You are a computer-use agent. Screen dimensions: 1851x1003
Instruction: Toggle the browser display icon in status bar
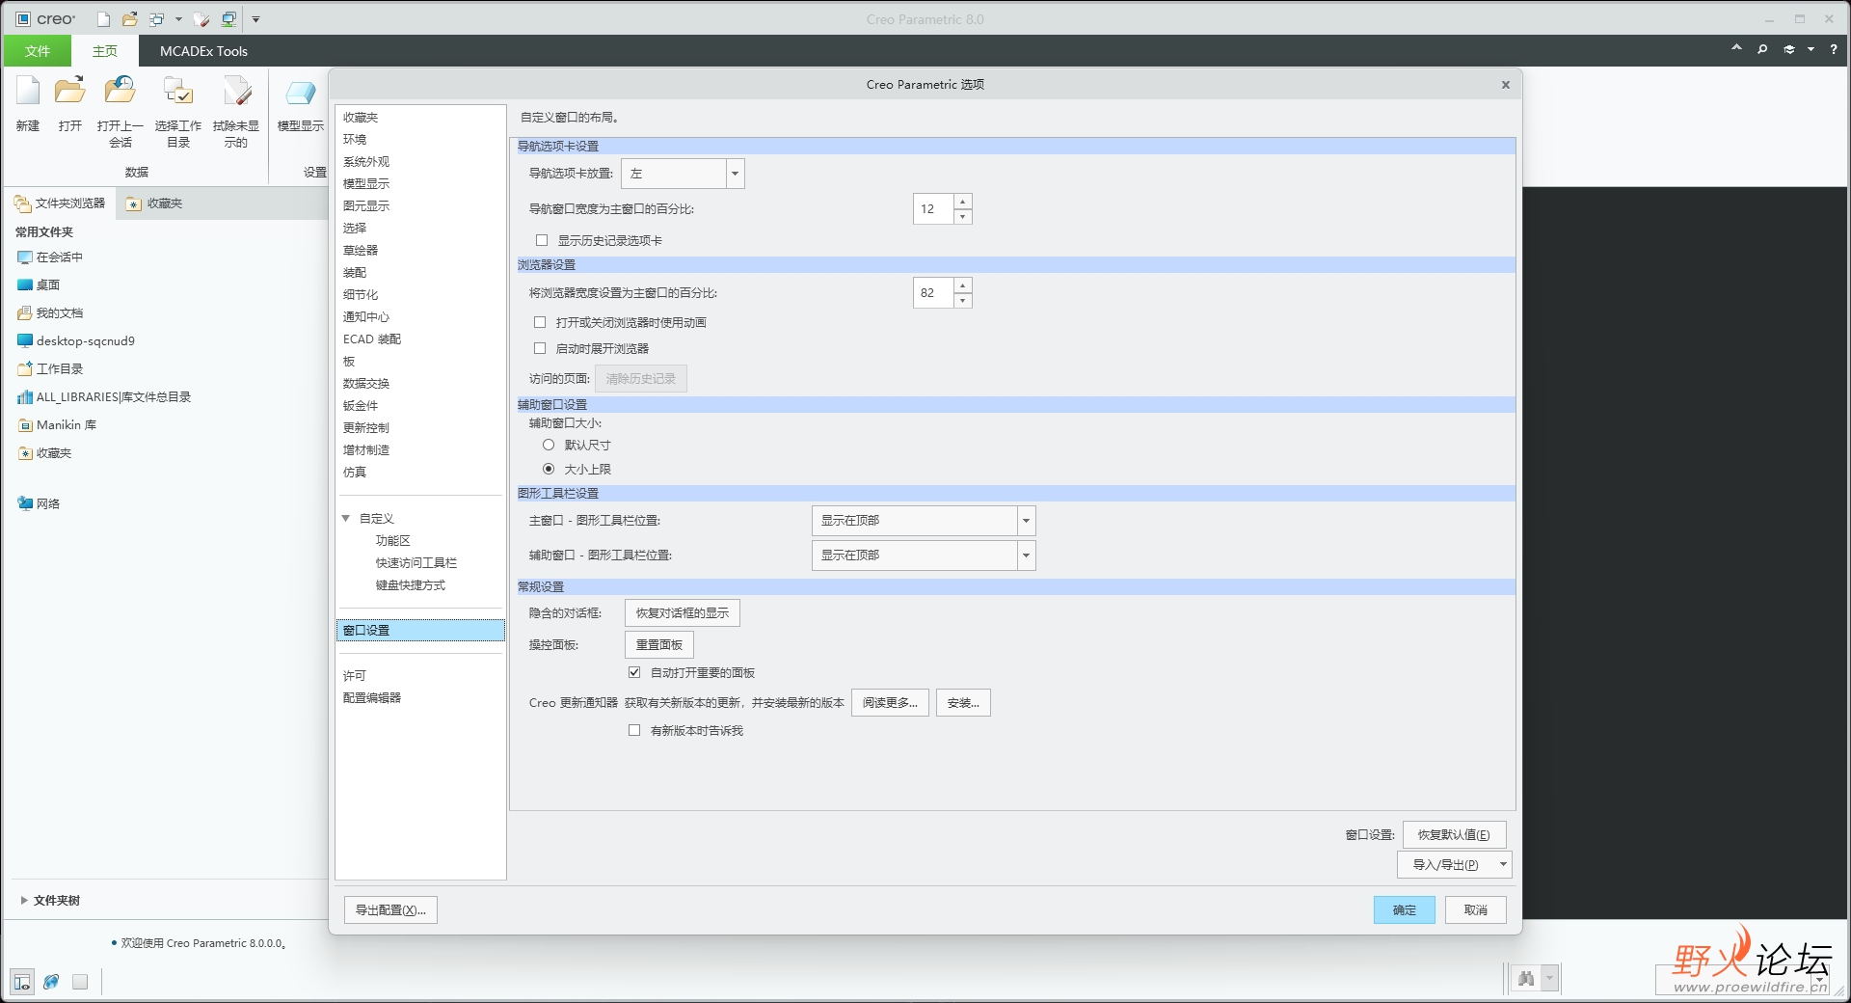[51, 982]
